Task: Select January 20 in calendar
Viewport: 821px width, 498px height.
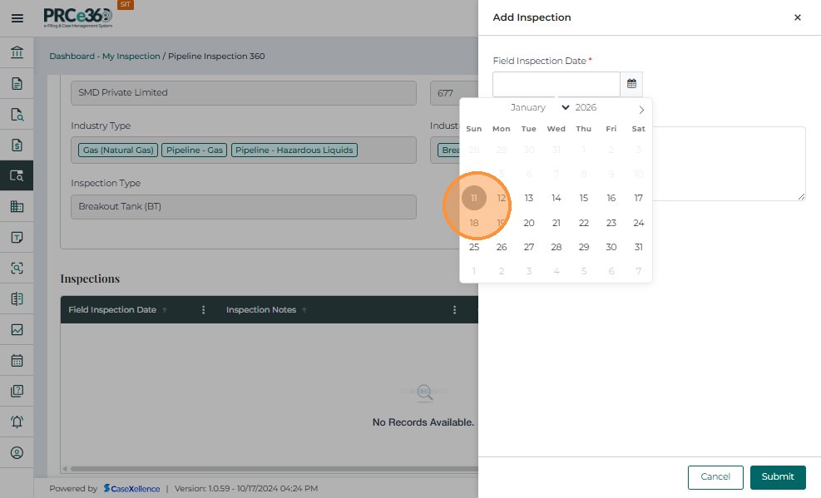Action: 529,223
